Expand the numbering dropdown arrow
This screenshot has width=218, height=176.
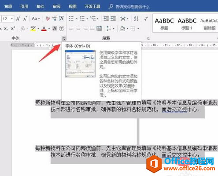(x=87, y=19)
